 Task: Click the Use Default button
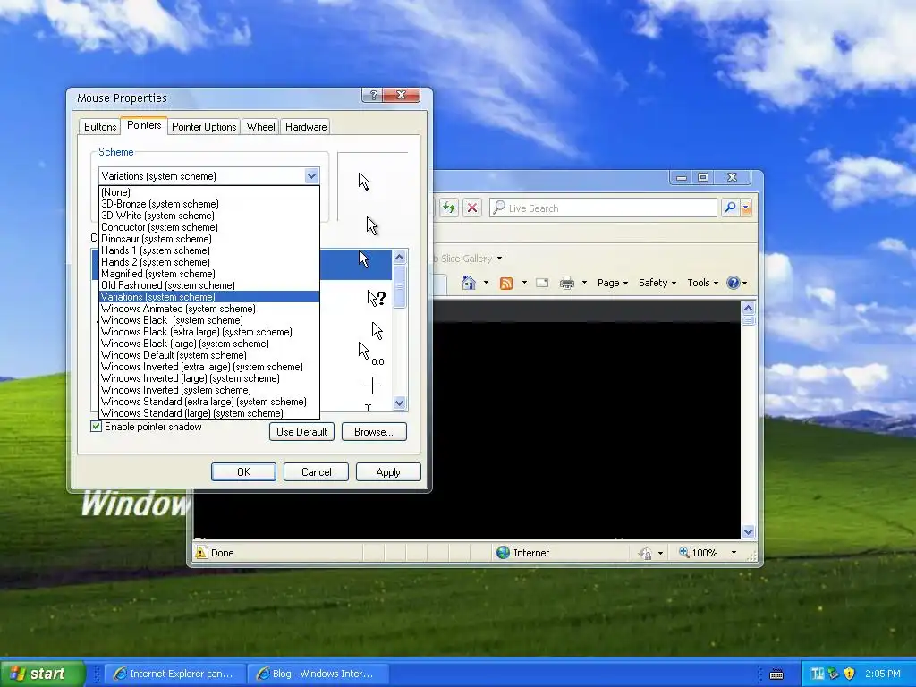(301, 432)
